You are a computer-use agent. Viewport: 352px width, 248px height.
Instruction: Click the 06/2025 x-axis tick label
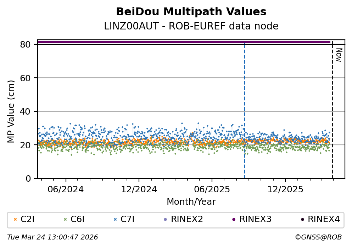[x=212, y=189]
